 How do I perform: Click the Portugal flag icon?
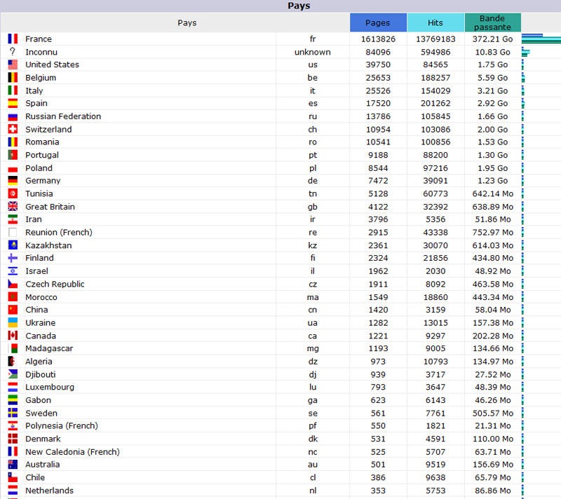point(13,155)
